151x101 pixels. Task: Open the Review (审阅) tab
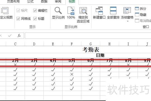[x=58, y=1]
